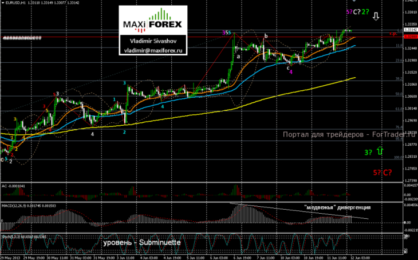Click the 12 Jun 03:00 time axis label
Viewport: 418px width, 260px height.
360,258
